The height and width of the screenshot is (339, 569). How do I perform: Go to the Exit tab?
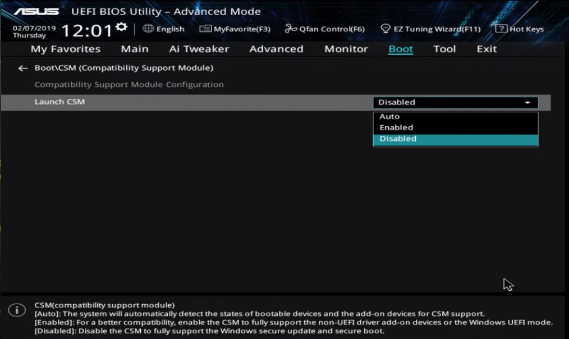(x=487, y=49)
